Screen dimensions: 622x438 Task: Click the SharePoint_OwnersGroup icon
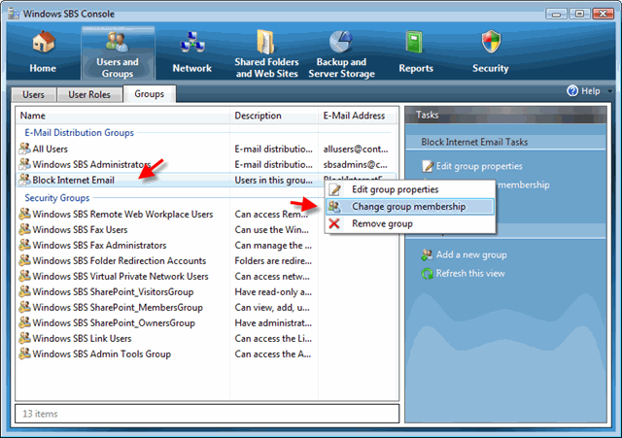24,322
